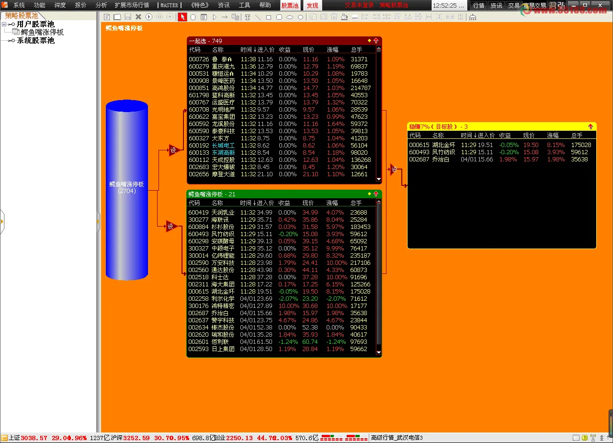
Task: Select the diagonal line drawing tool
Action: (x=258, y=17)
